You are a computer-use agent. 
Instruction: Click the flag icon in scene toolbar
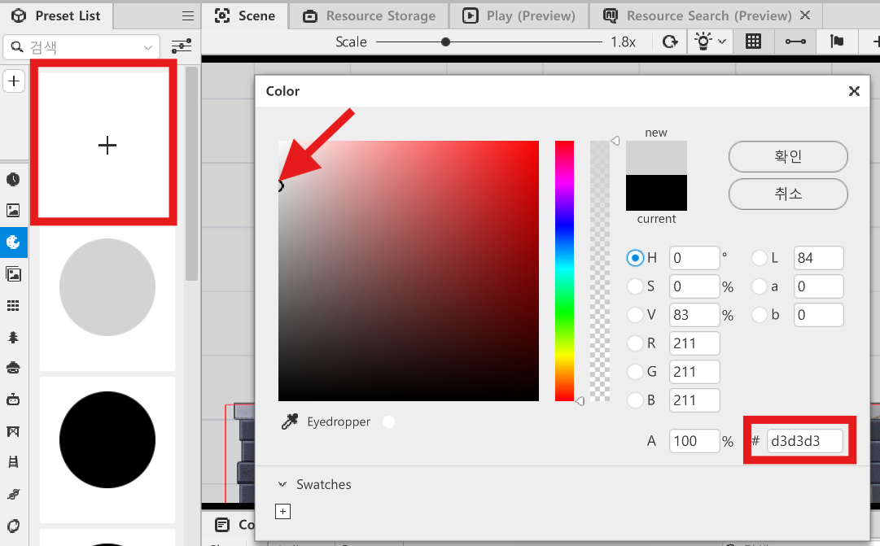coord(837,41)
